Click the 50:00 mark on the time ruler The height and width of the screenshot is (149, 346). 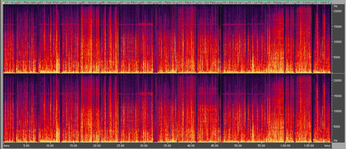[238, 146]
